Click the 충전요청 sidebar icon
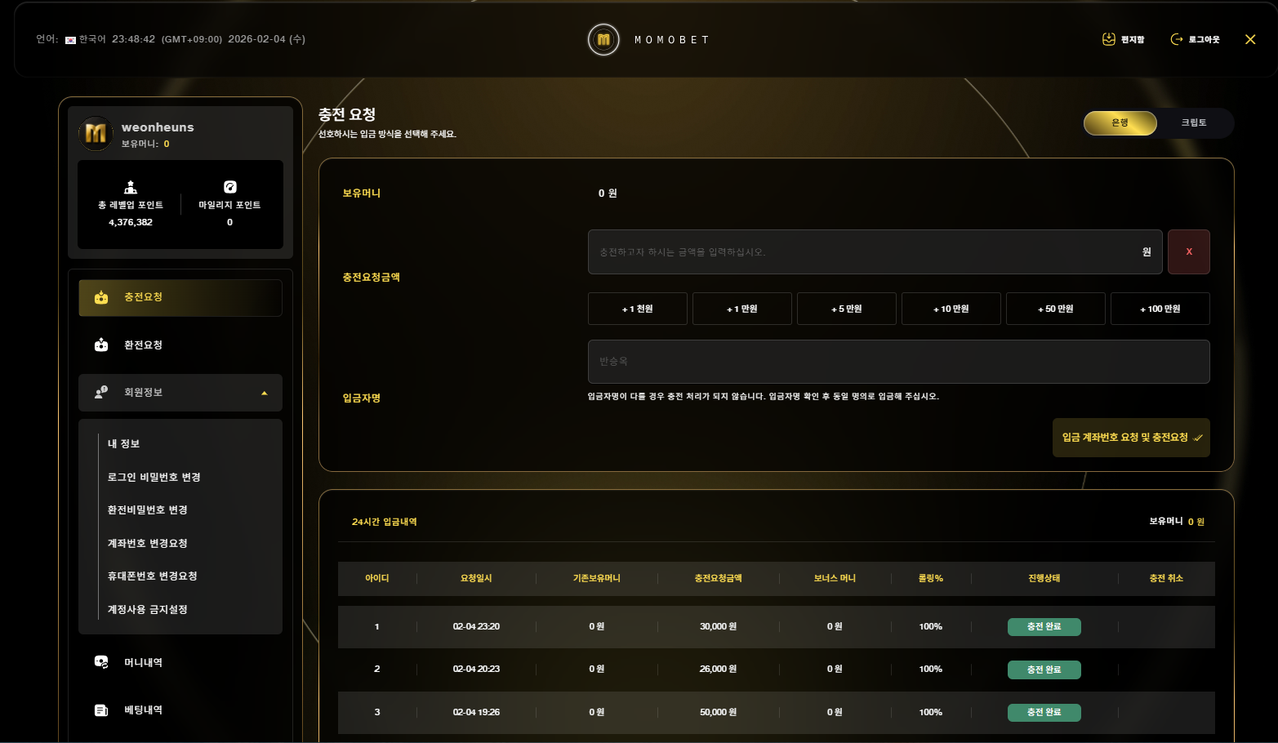Image resolution: width=1278 pixels, height=743 pixels. 101,297
